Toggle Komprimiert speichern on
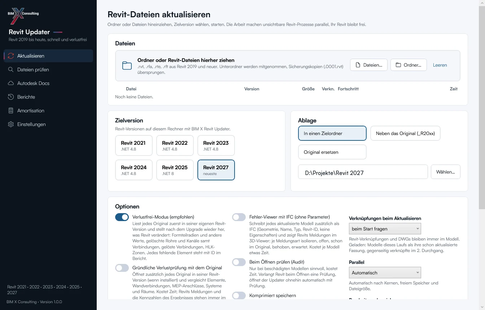 coord(239,296)
